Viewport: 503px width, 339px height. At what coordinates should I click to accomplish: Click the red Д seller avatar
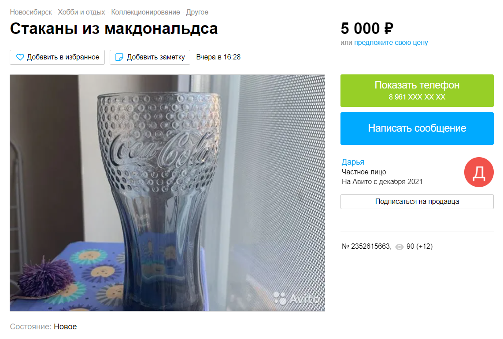pyautogui.click(x=479, y=172)
